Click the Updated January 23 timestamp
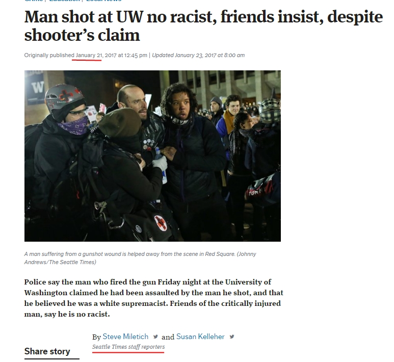The image size is (394, 362). (198, 55)
